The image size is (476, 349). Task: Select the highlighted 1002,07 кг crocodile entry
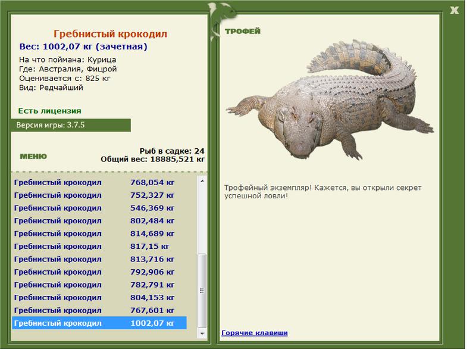pos(99,323)
